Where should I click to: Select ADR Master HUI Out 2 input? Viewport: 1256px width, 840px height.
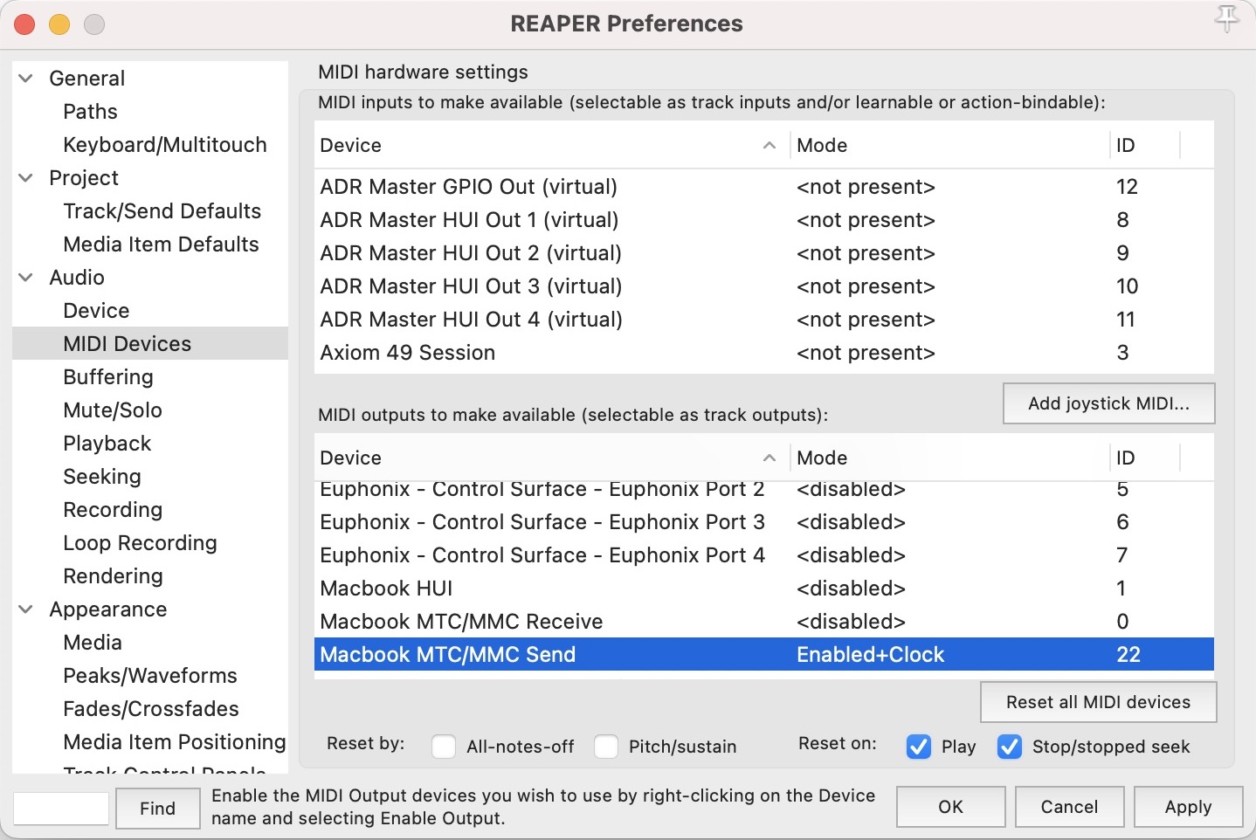click(764, 253)
